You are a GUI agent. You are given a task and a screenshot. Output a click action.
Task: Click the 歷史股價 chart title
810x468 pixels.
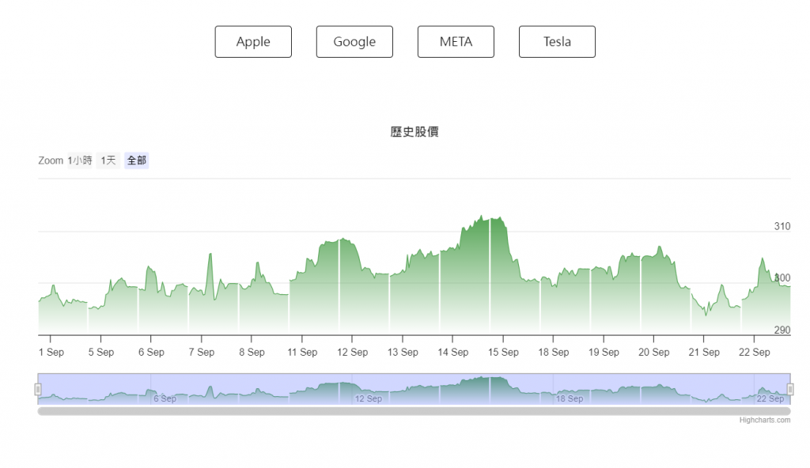pyautogui.click(x=414, y=132)
